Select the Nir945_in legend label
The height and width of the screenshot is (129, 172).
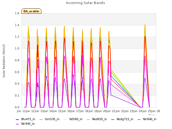point(28,124)
